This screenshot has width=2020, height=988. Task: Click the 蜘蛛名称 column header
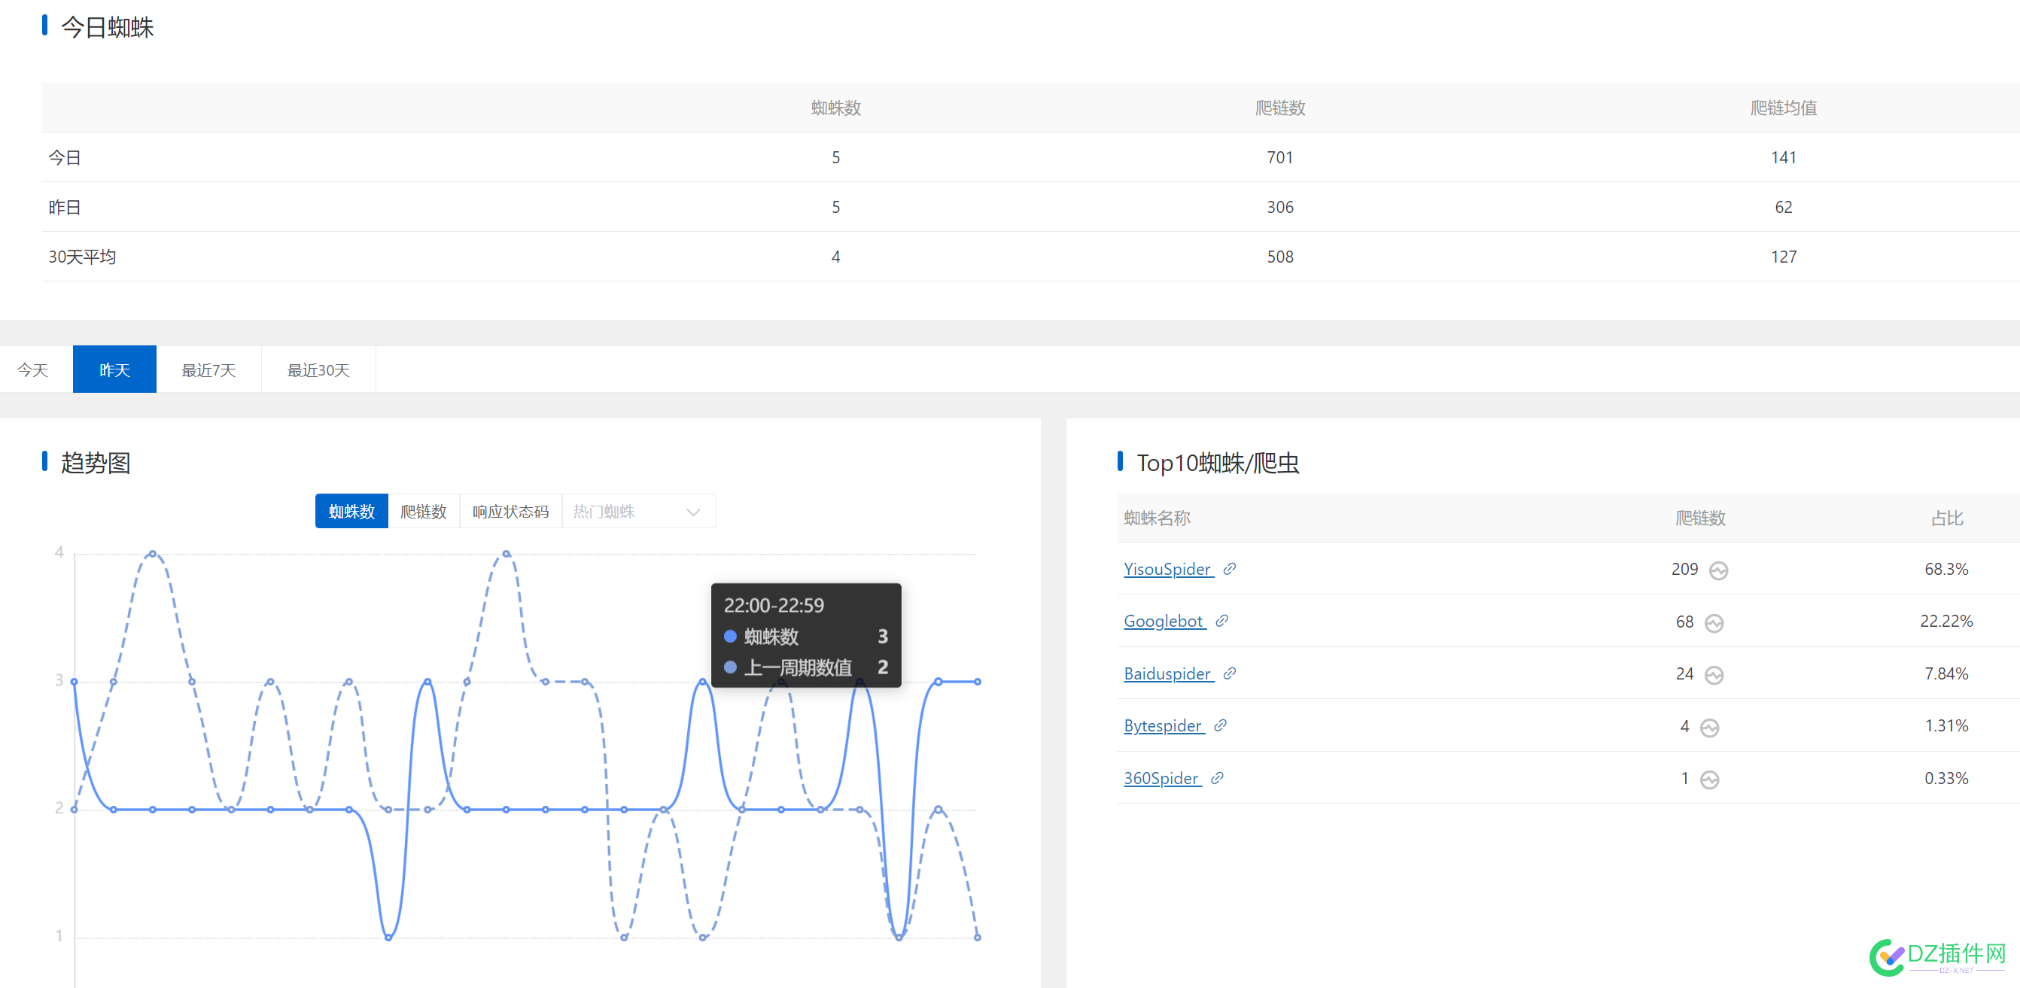click(x=1157, y=518)
